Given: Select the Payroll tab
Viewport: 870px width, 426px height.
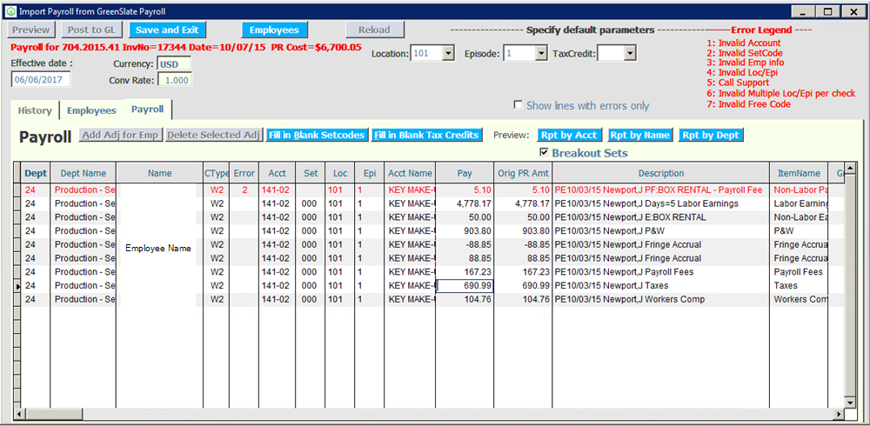Looking at the screenshot, I should pyautogui.click(x=148, y=110).
